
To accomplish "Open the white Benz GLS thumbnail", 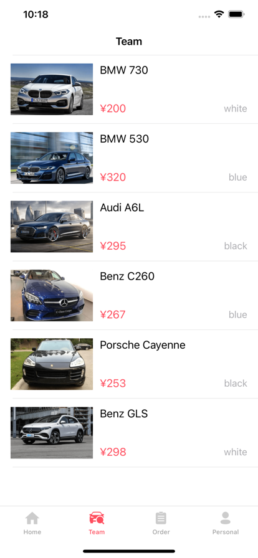I will click(x=52, y=433).
